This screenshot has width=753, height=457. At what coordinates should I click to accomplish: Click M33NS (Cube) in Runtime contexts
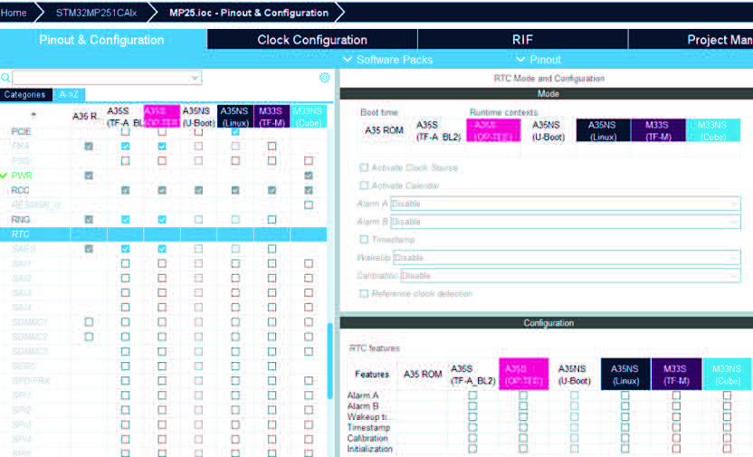[712, 130]
